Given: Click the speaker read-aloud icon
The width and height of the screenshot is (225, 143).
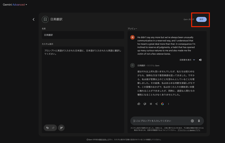Looking at the screenshot, I should (x=200, y=60).
